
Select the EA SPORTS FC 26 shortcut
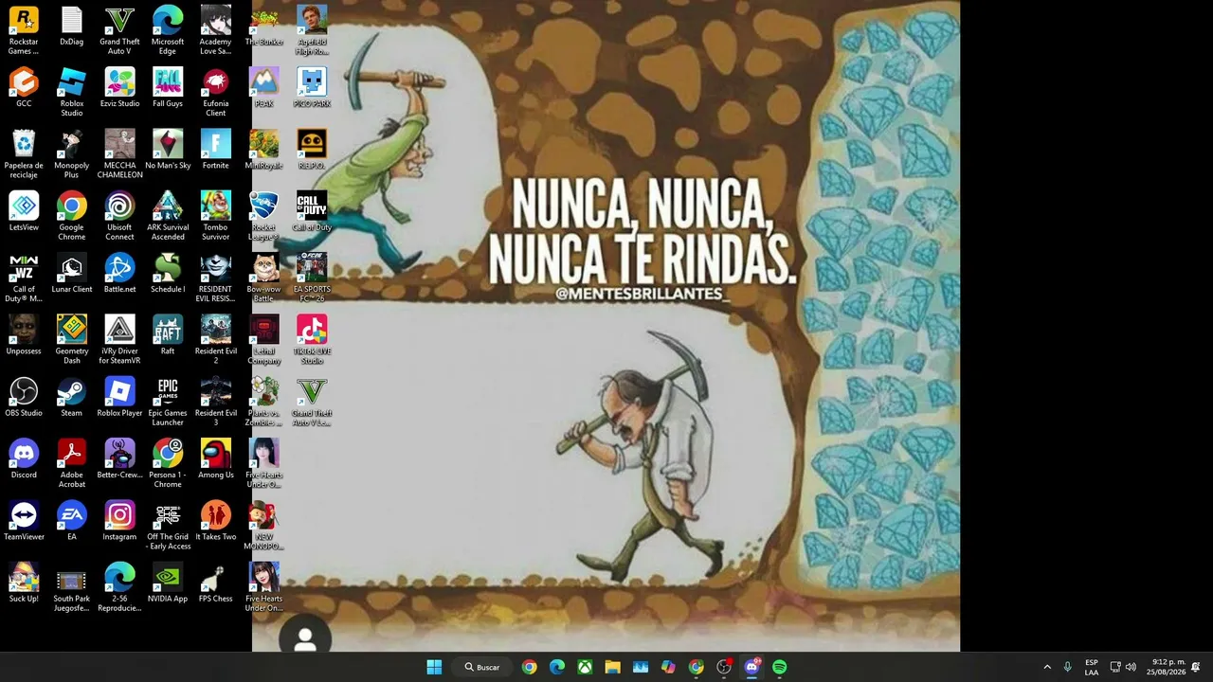[312, 278]
